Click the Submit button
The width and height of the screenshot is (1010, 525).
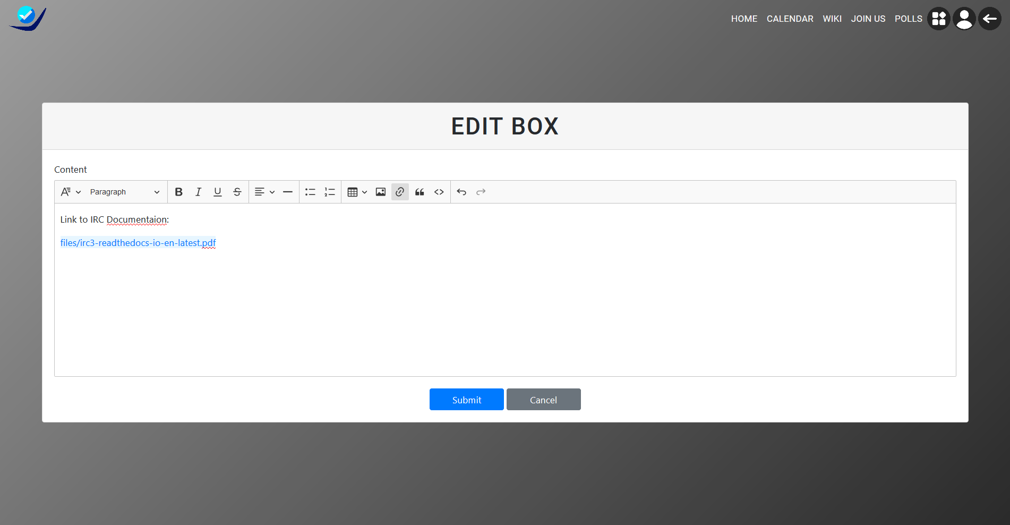click(x=467, y=400)
